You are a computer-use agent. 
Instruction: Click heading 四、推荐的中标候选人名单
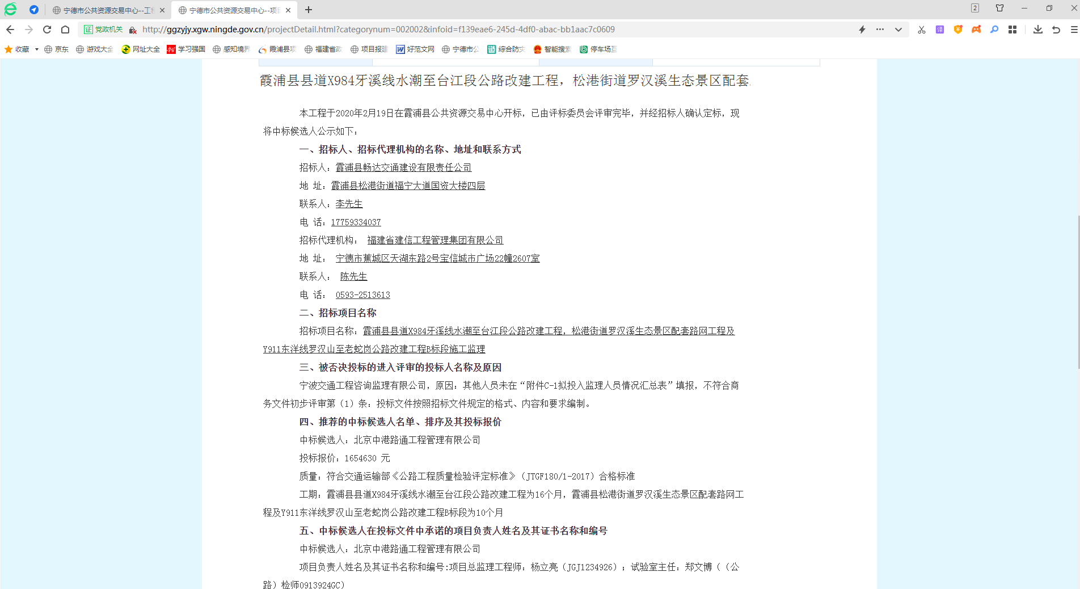pos(400,422)
